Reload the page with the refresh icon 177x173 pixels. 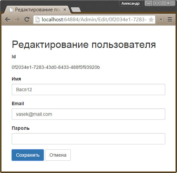pos(27,19)
